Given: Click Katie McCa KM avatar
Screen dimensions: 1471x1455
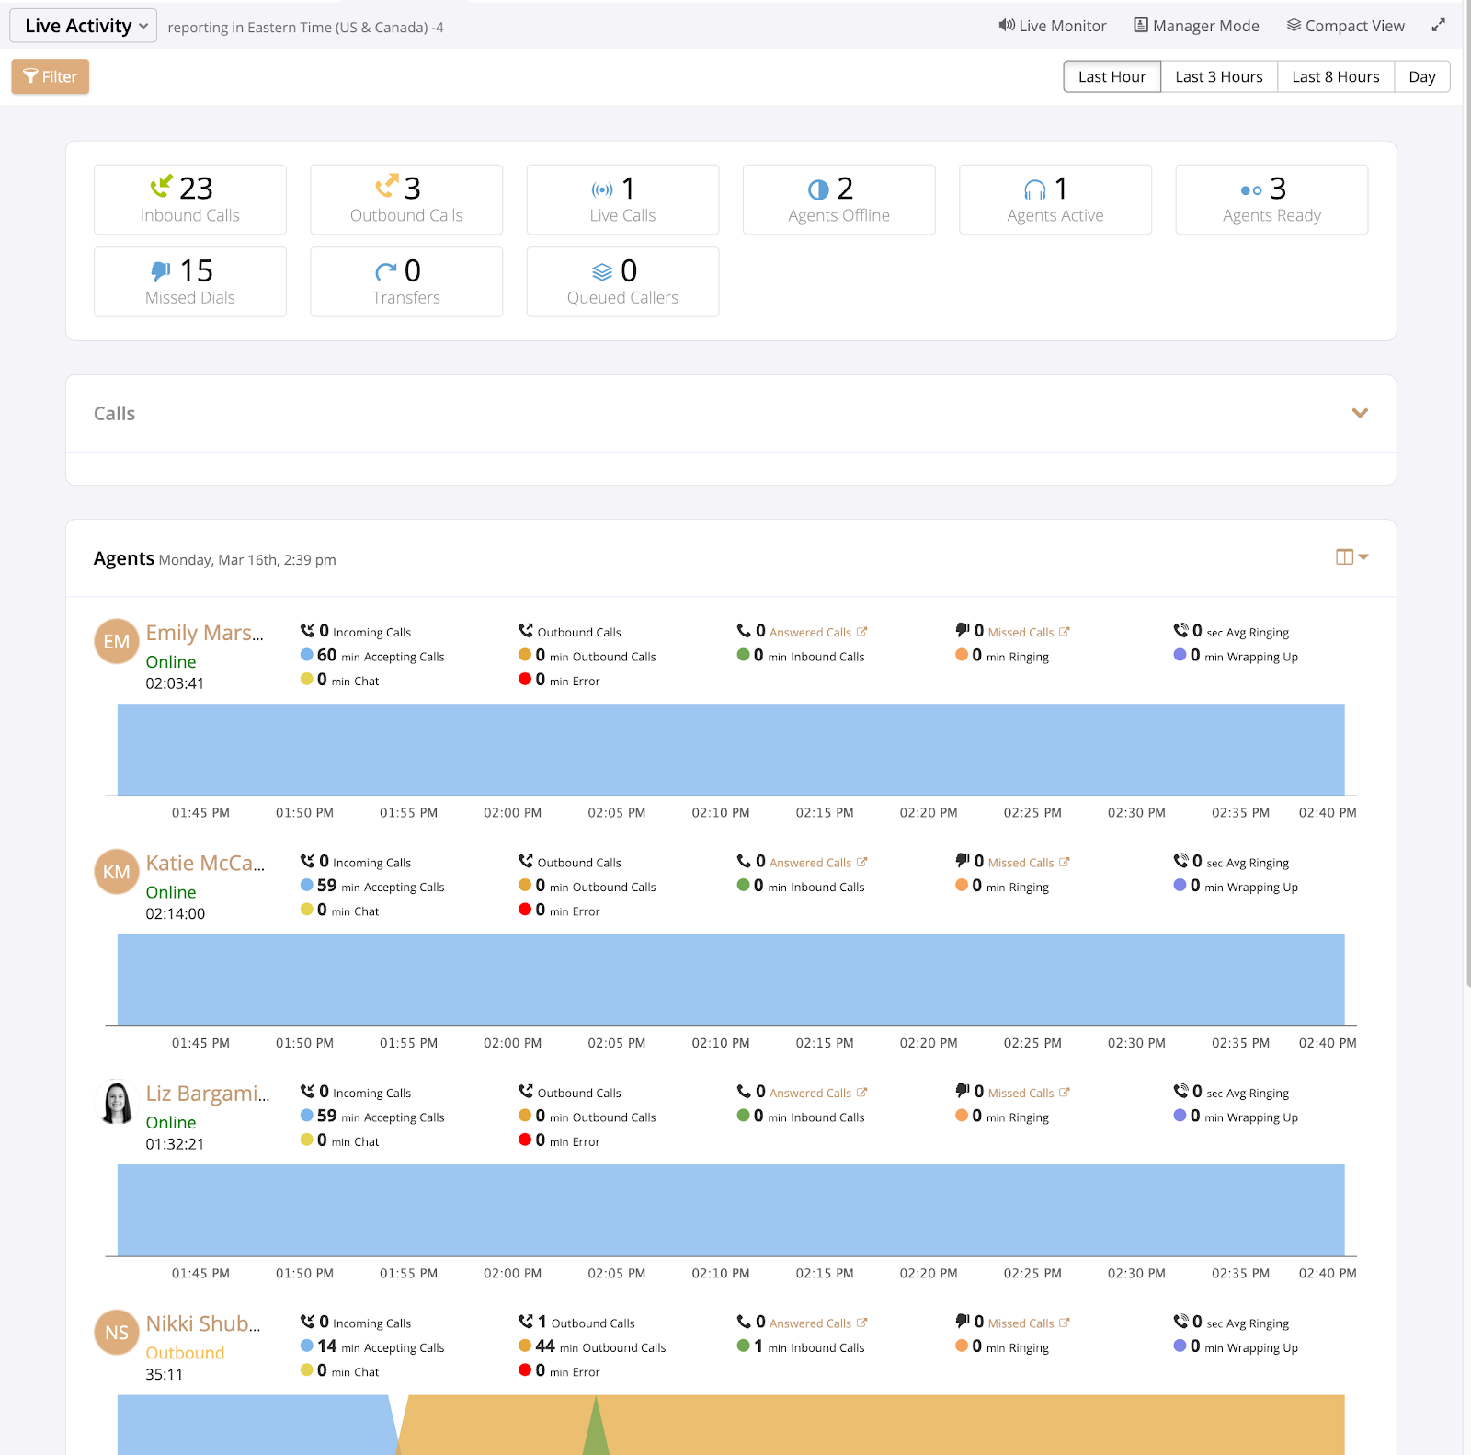Looking at the screenshot, I should [x=117, y=871].
